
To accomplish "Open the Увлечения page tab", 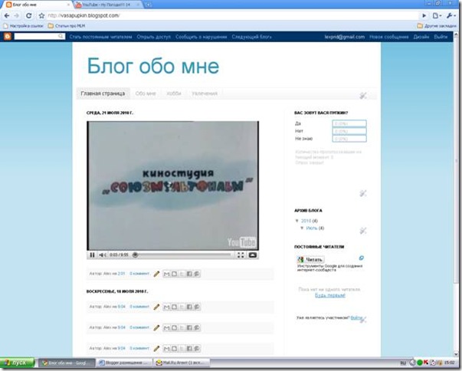I will tap(205, 94).
